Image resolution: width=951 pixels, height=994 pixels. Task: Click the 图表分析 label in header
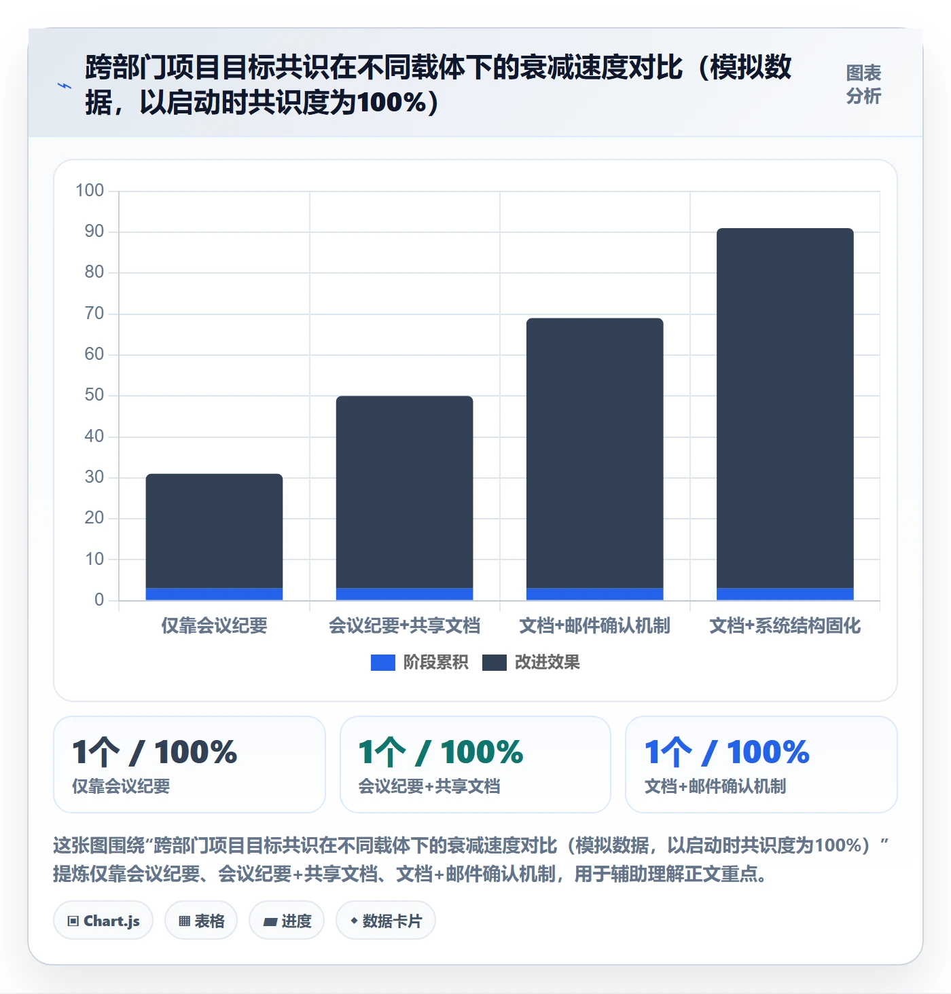click(863, 84)
